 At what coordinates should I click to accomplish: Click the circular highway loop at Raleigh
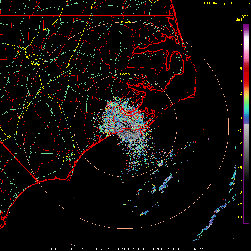36,62
